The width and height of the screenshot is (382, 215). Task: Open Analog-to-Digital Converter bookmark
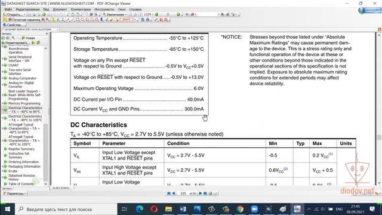(21, 85)
